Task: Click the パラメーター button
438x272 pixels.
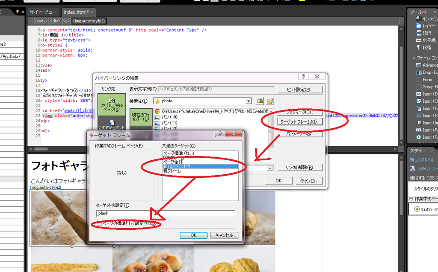Action: point(300,133)
